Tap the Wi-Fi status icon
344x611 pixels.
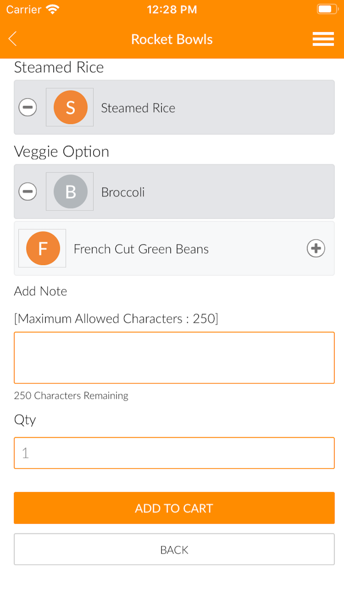pyautogui.click(x=53, y=9)
